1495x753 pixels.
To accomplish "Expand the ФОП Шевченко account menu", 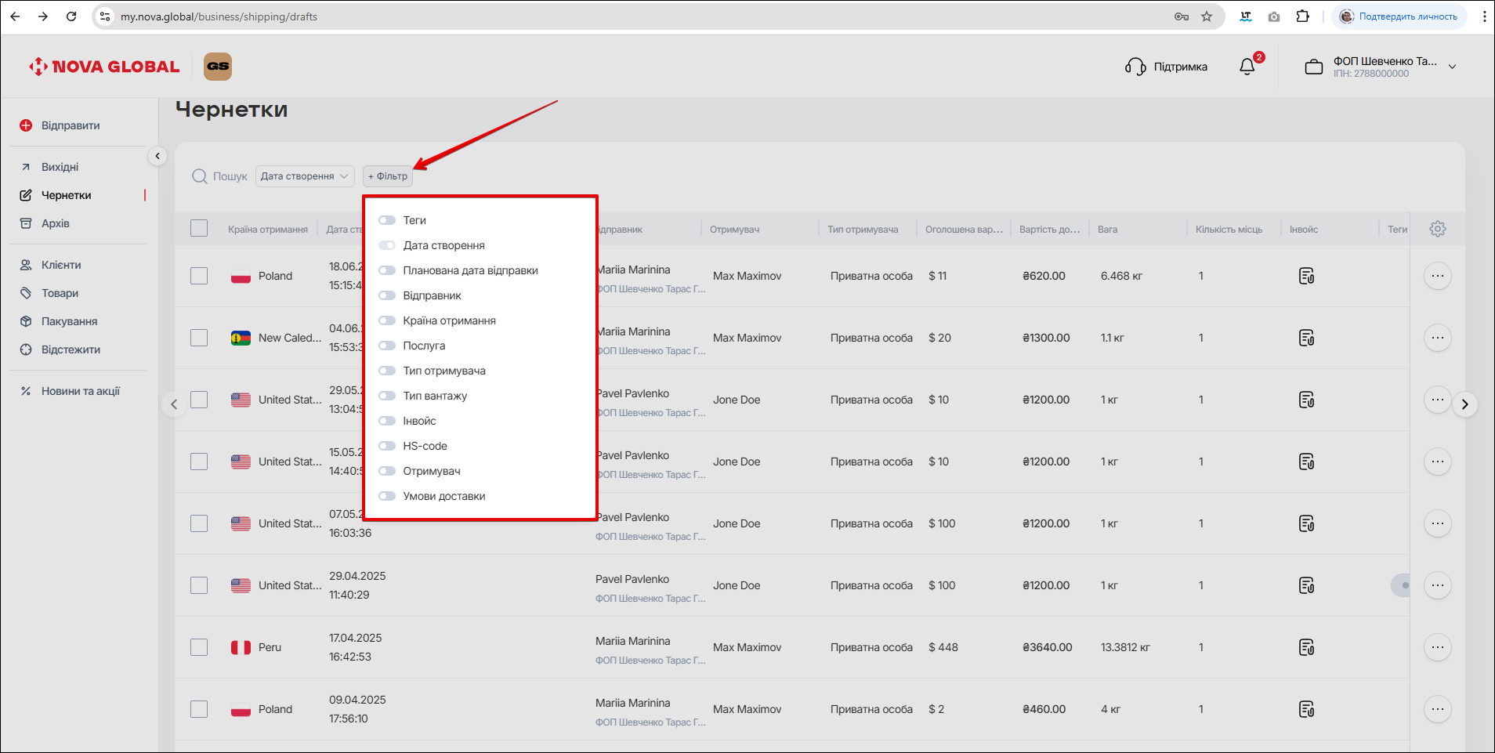I will coord(1452,67).
